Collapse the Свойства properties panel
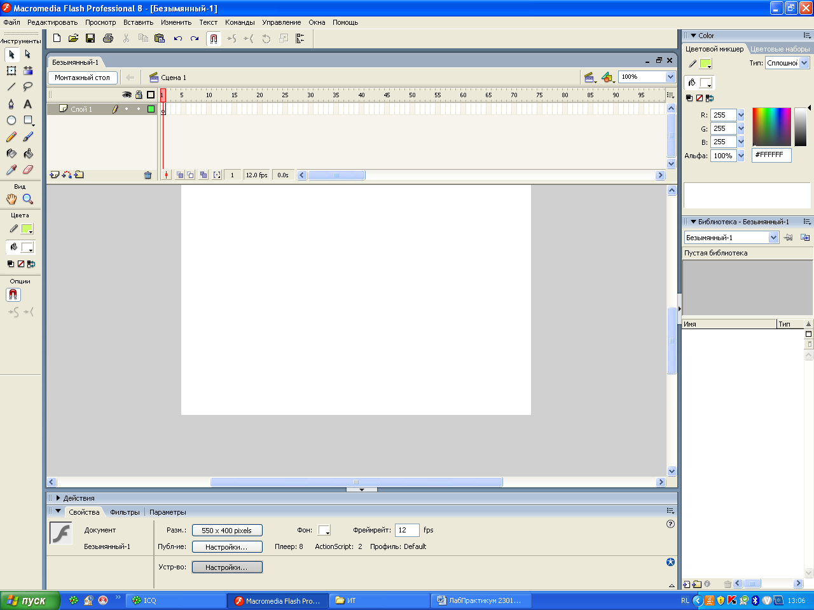Viewport: 814px width, 610px height. pos(59,511)
